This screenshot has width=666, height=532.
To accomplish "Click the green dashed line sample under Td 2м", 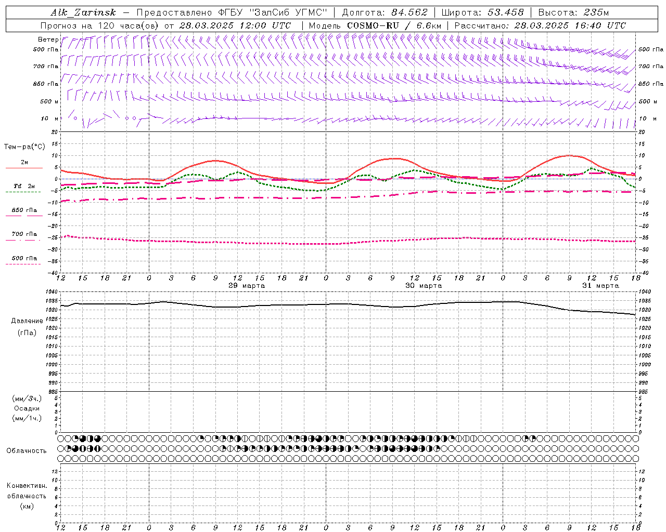I will (23, 192).
